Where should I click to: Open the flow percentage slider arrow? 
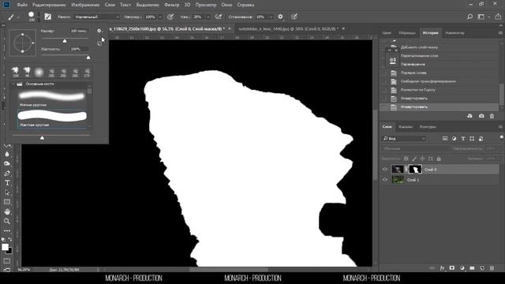(208, 17)
